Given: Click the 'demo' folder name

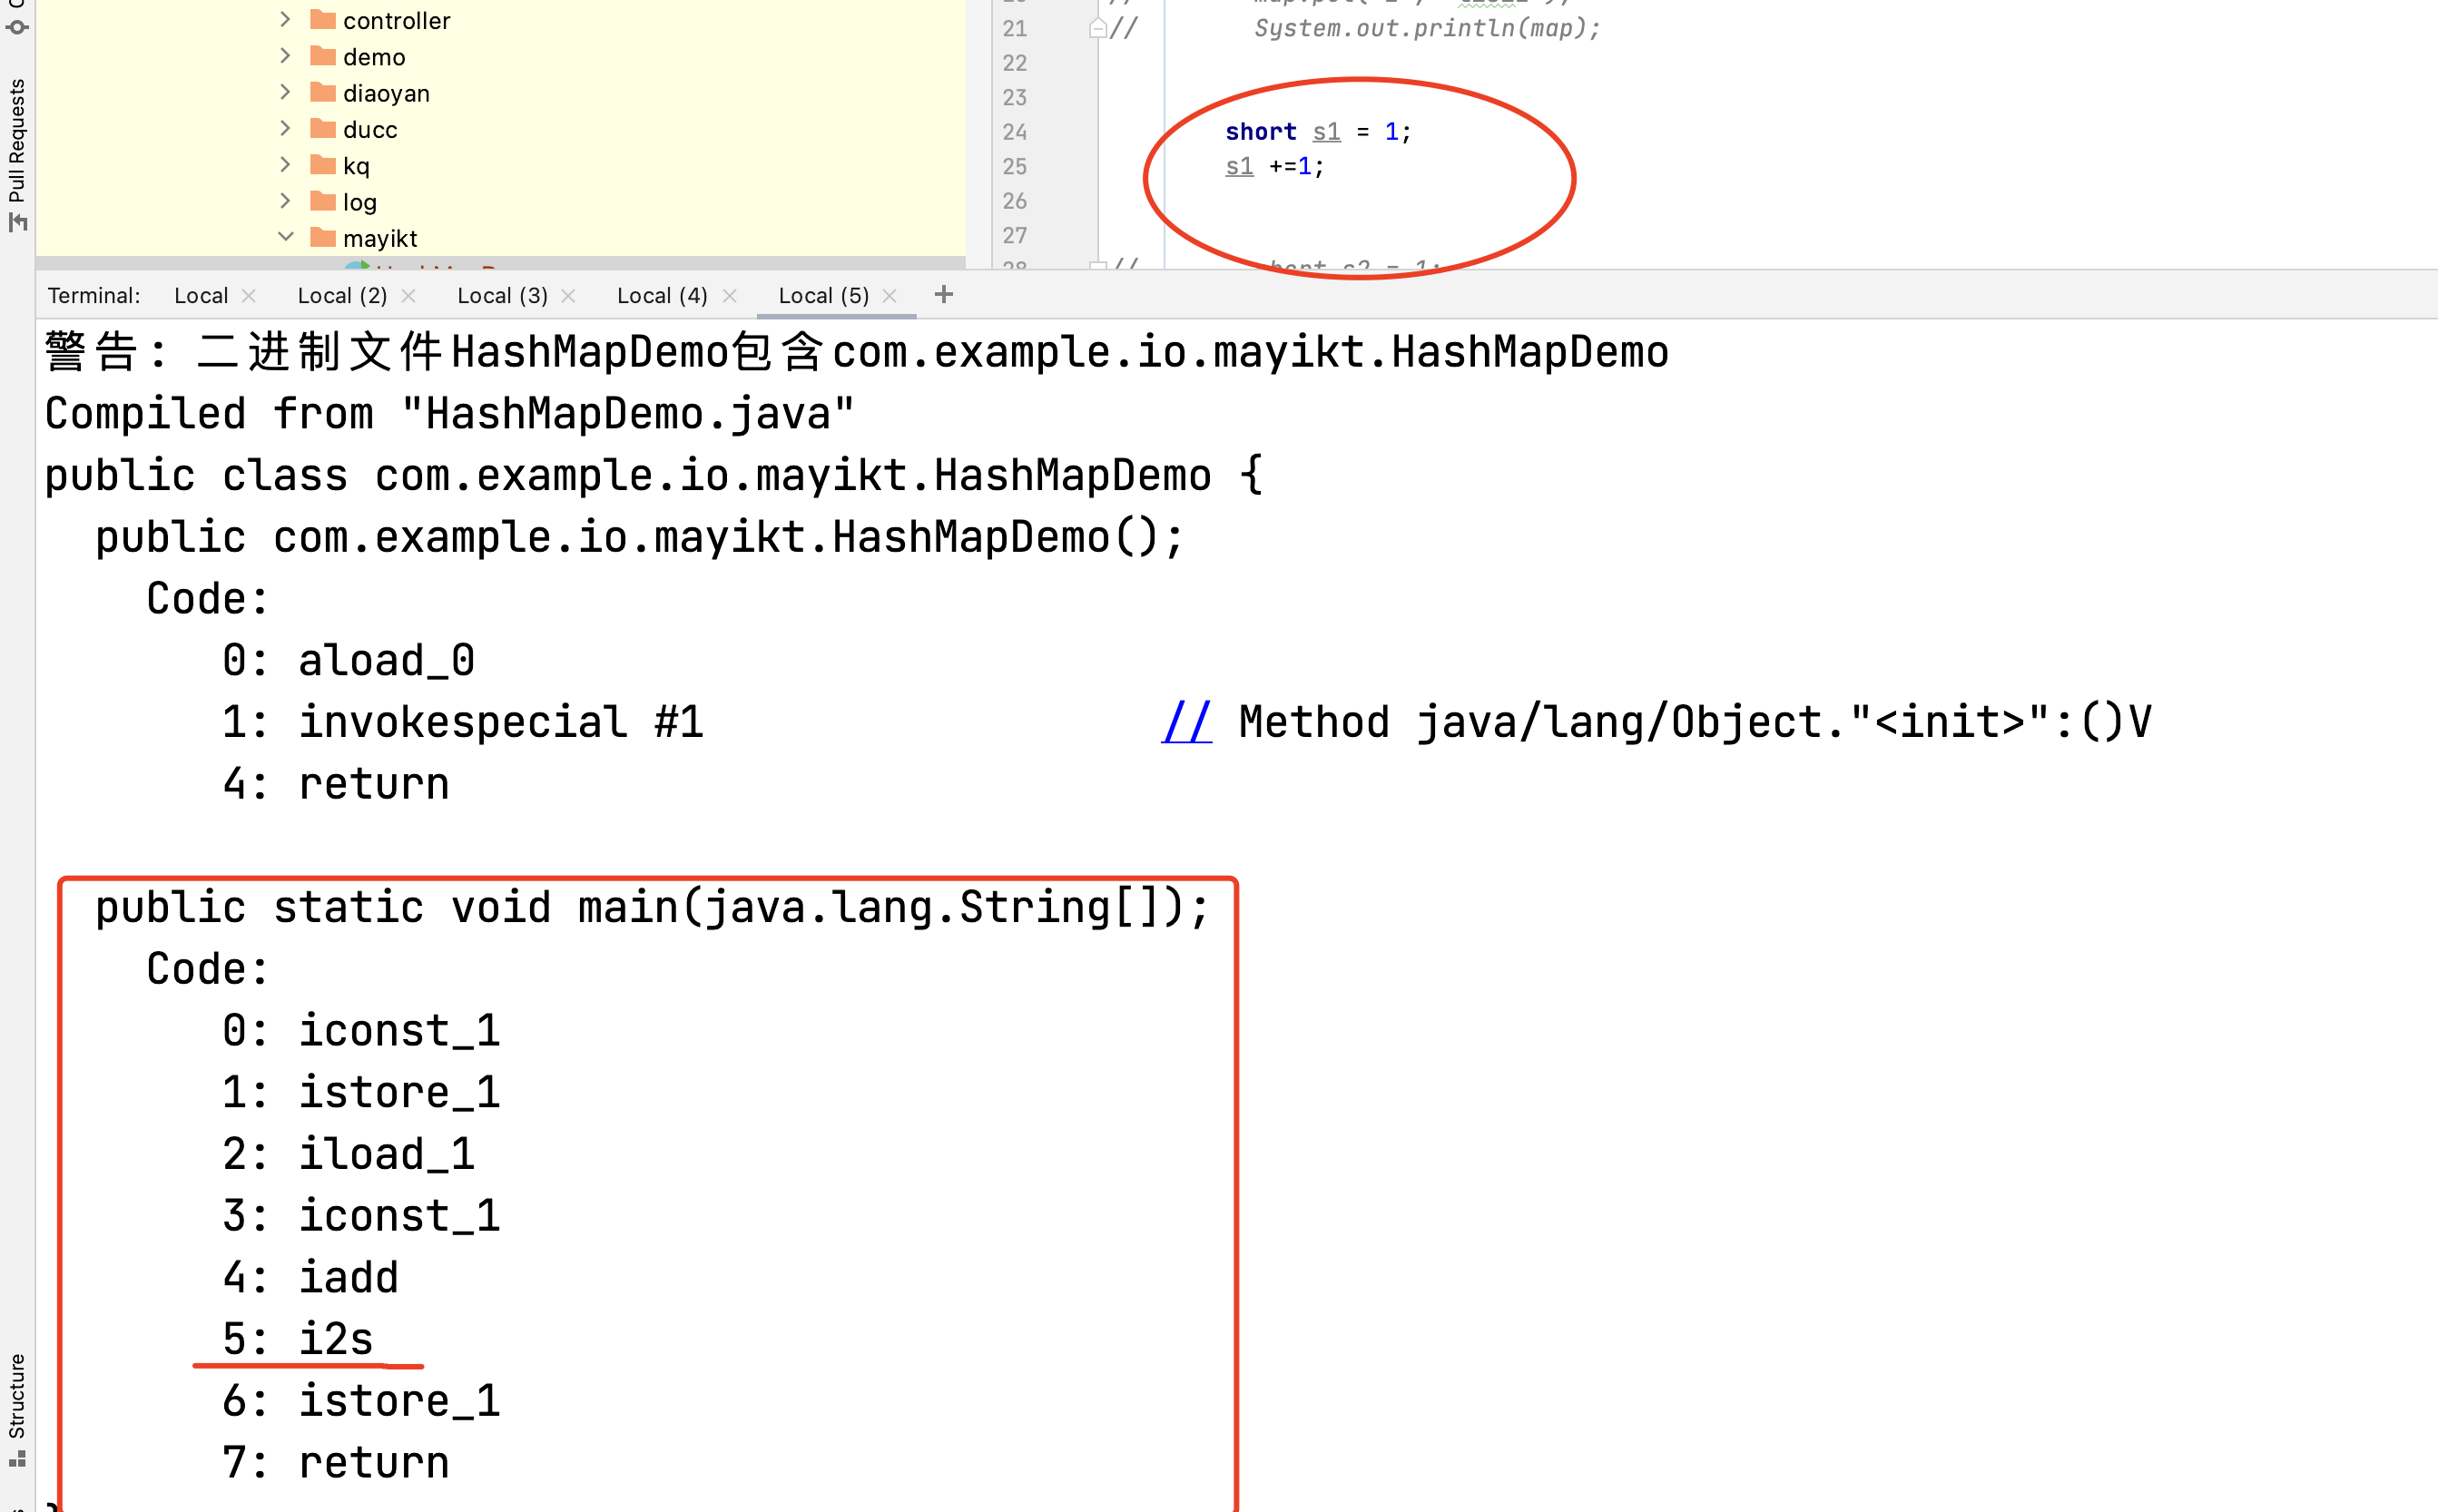Looking at the screenshot, I should pyautogui.click(x=374, y=57).
